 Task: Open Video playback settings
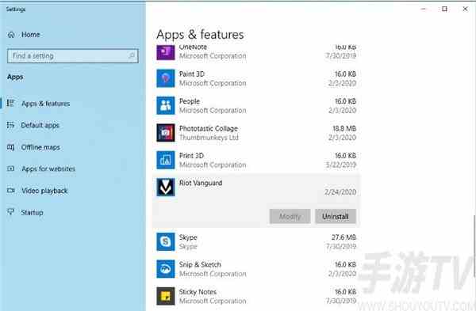tap(37, 191)
